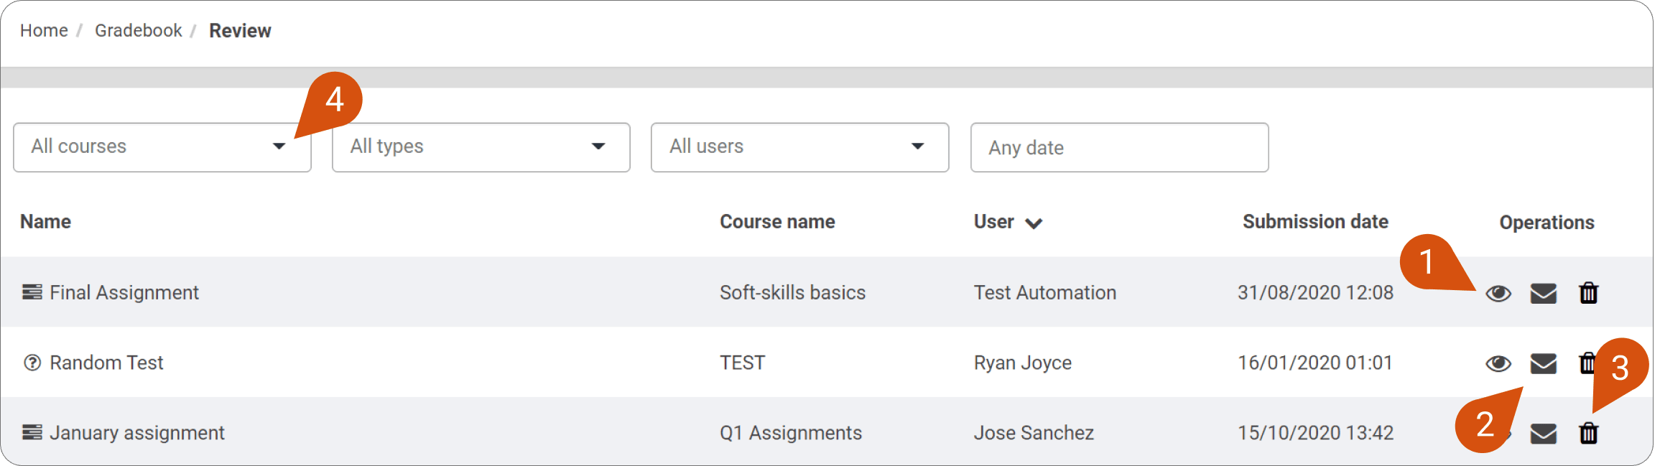This screenshot has width=1660, height=466.
Task: Click the assignment icon beside Final Assignment
Action: click(32, 292)
